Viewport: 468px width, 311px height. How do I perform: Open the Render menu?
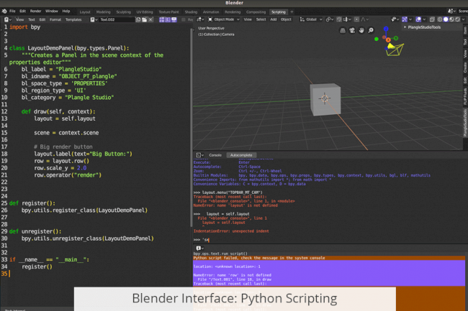(x=35, y=11)
